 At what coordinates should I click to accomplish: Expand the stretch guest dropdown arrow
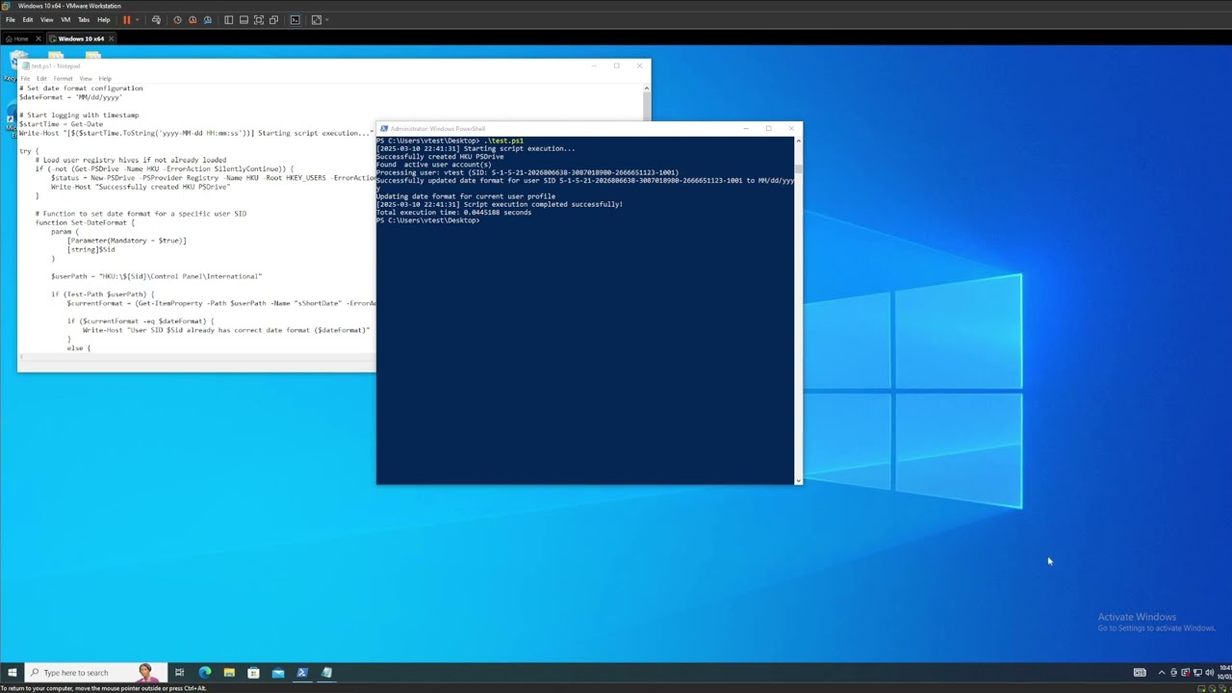(326, 19)
